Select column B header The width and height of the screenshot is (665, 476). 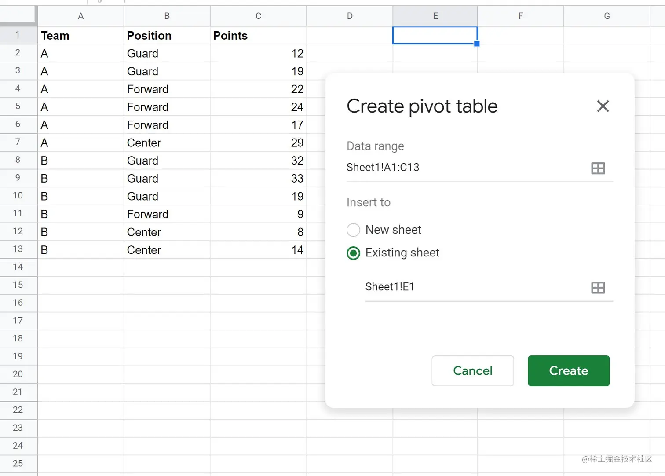(x=167, y=16)
